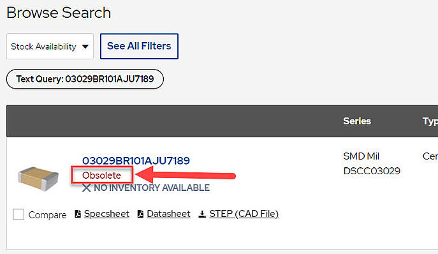Click the NO INVENTORY AVAILABLE text
438x254 pixels.
(152, 188)
